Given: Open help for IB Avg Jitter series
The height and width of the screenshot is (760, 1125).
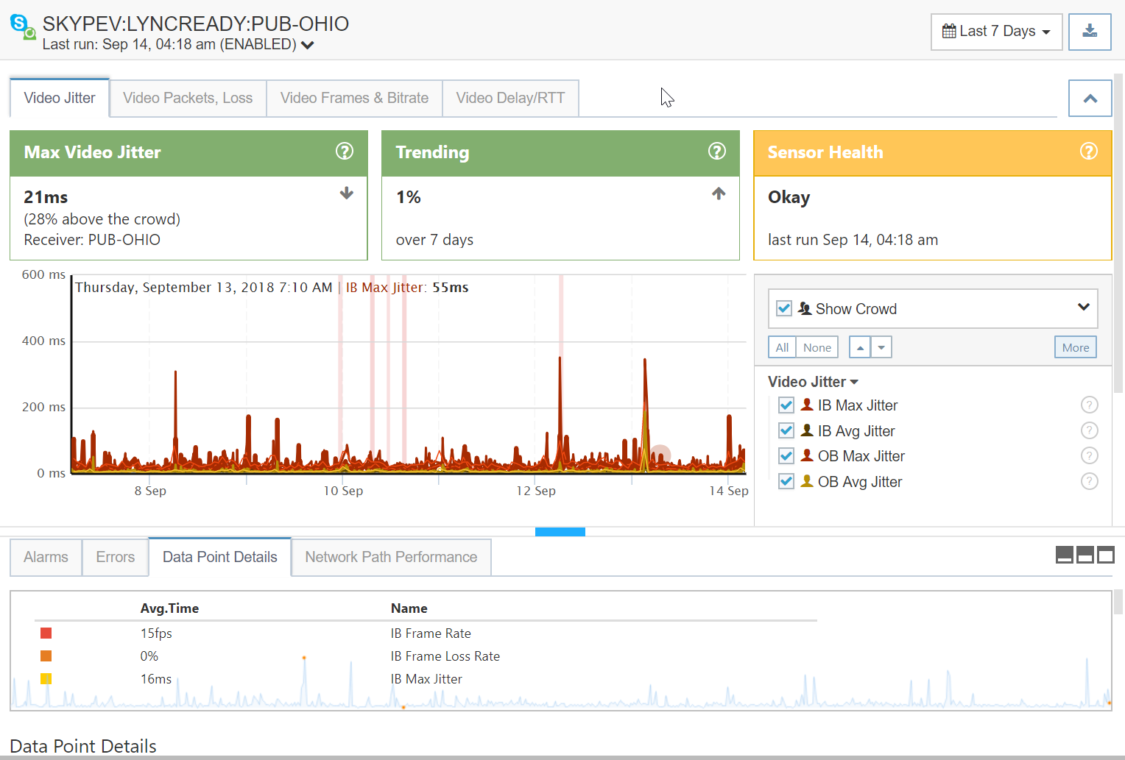Looking at the screenshot, I should [x=1090, y=430].
